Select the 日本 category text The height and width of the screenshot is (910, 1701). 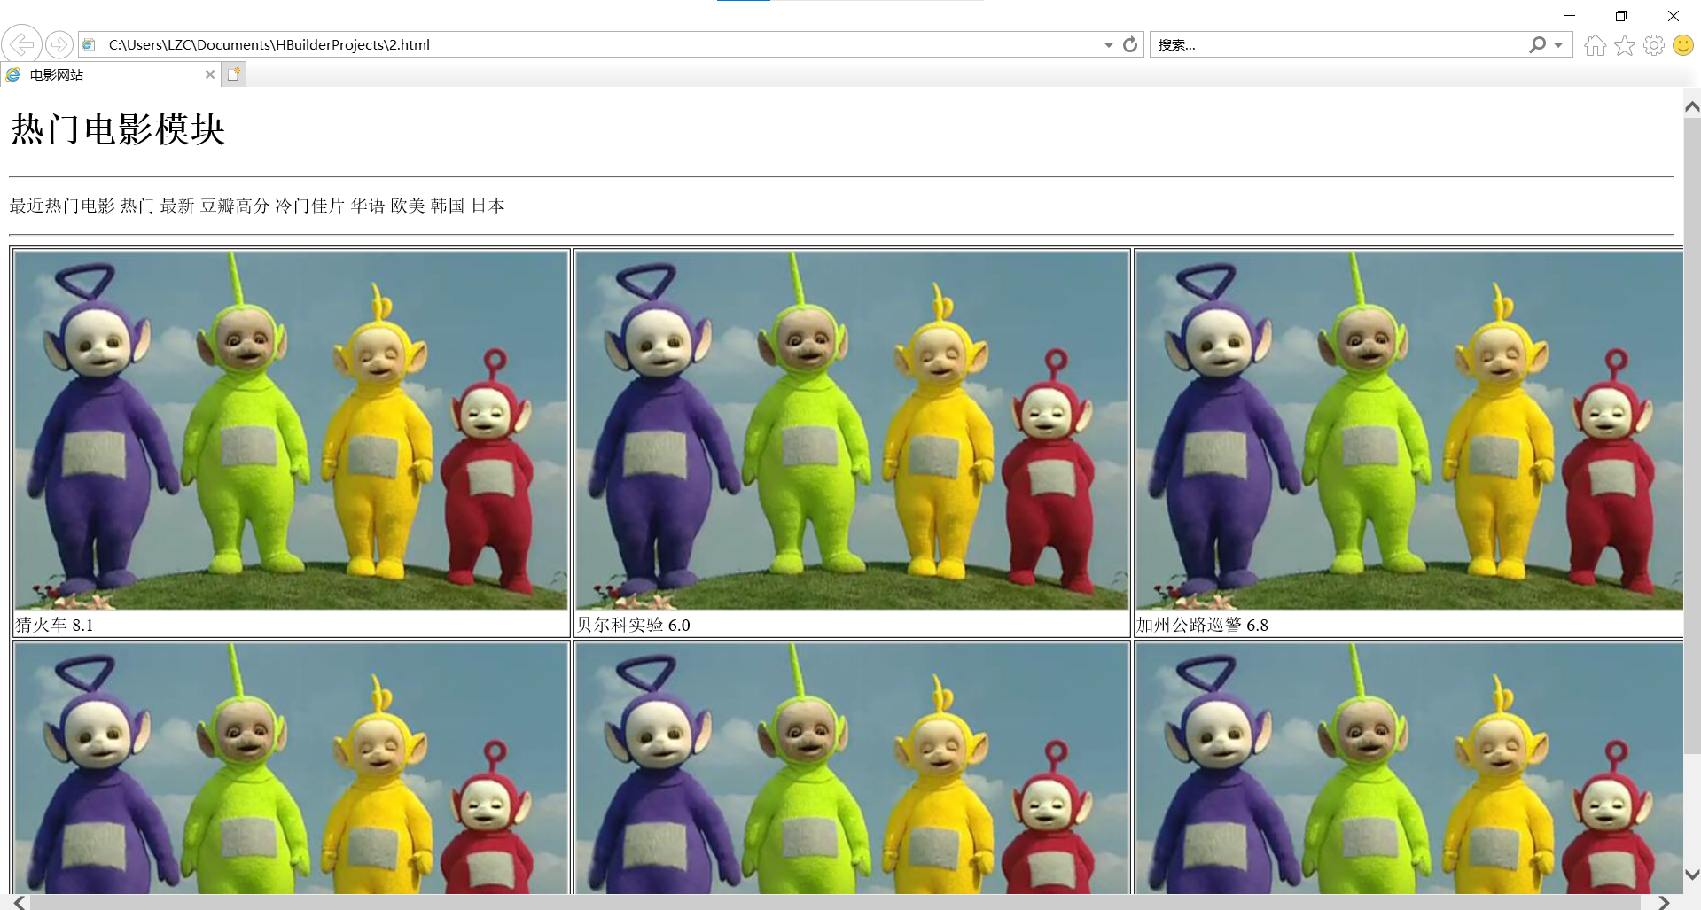tap(488, 206)
